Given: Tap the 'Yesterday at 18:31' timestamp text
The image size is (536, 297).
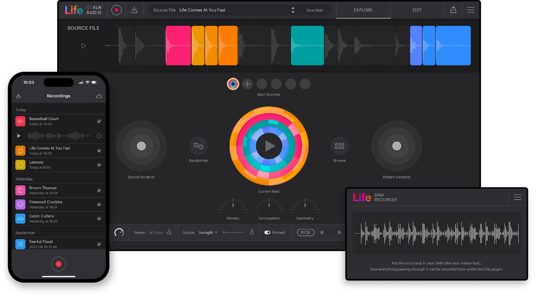Looking at the screenshot, I should (x=43, y=207).
